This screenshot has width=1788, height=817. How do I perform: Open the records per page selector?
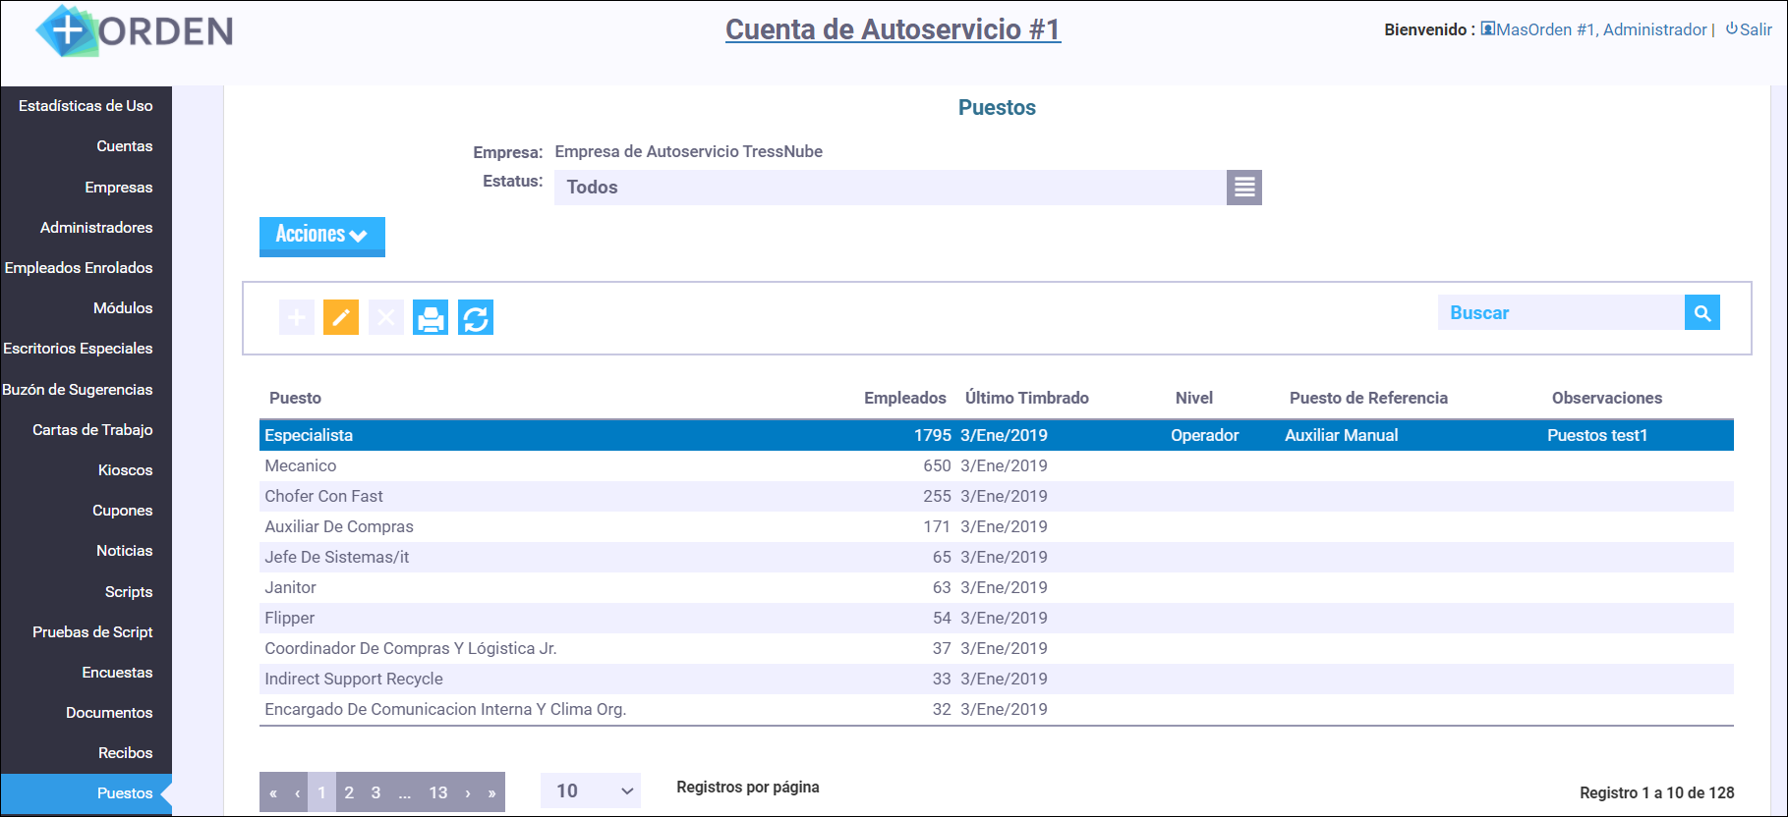pos(591,791)
